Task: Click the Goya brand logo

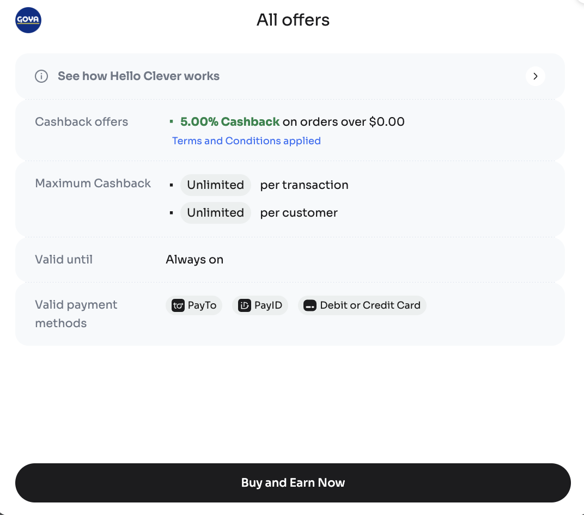Action: 28,20
